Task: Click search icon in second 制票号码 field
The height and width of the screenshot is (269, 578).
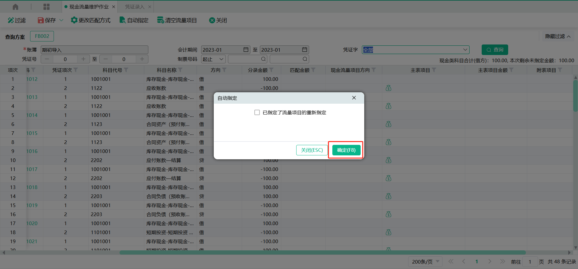Action: tap(305, 59)
